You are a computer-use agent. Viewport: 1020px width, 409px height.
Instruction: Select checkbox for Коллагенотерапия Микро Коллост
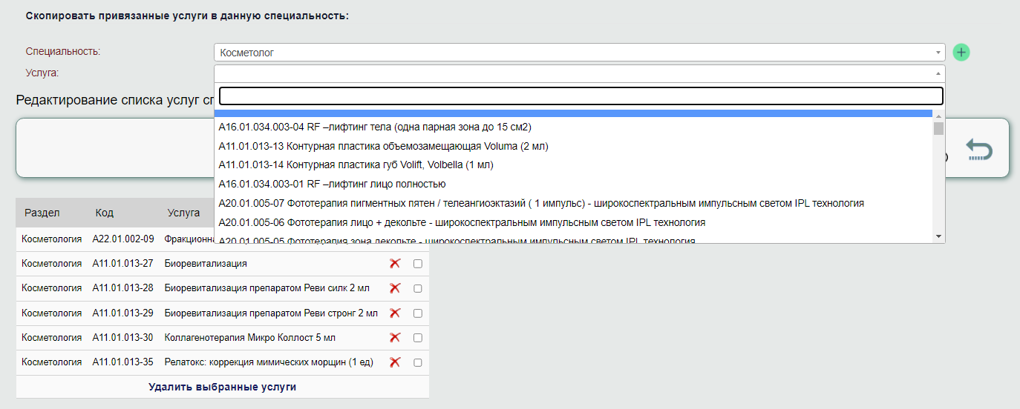(417, 338)
